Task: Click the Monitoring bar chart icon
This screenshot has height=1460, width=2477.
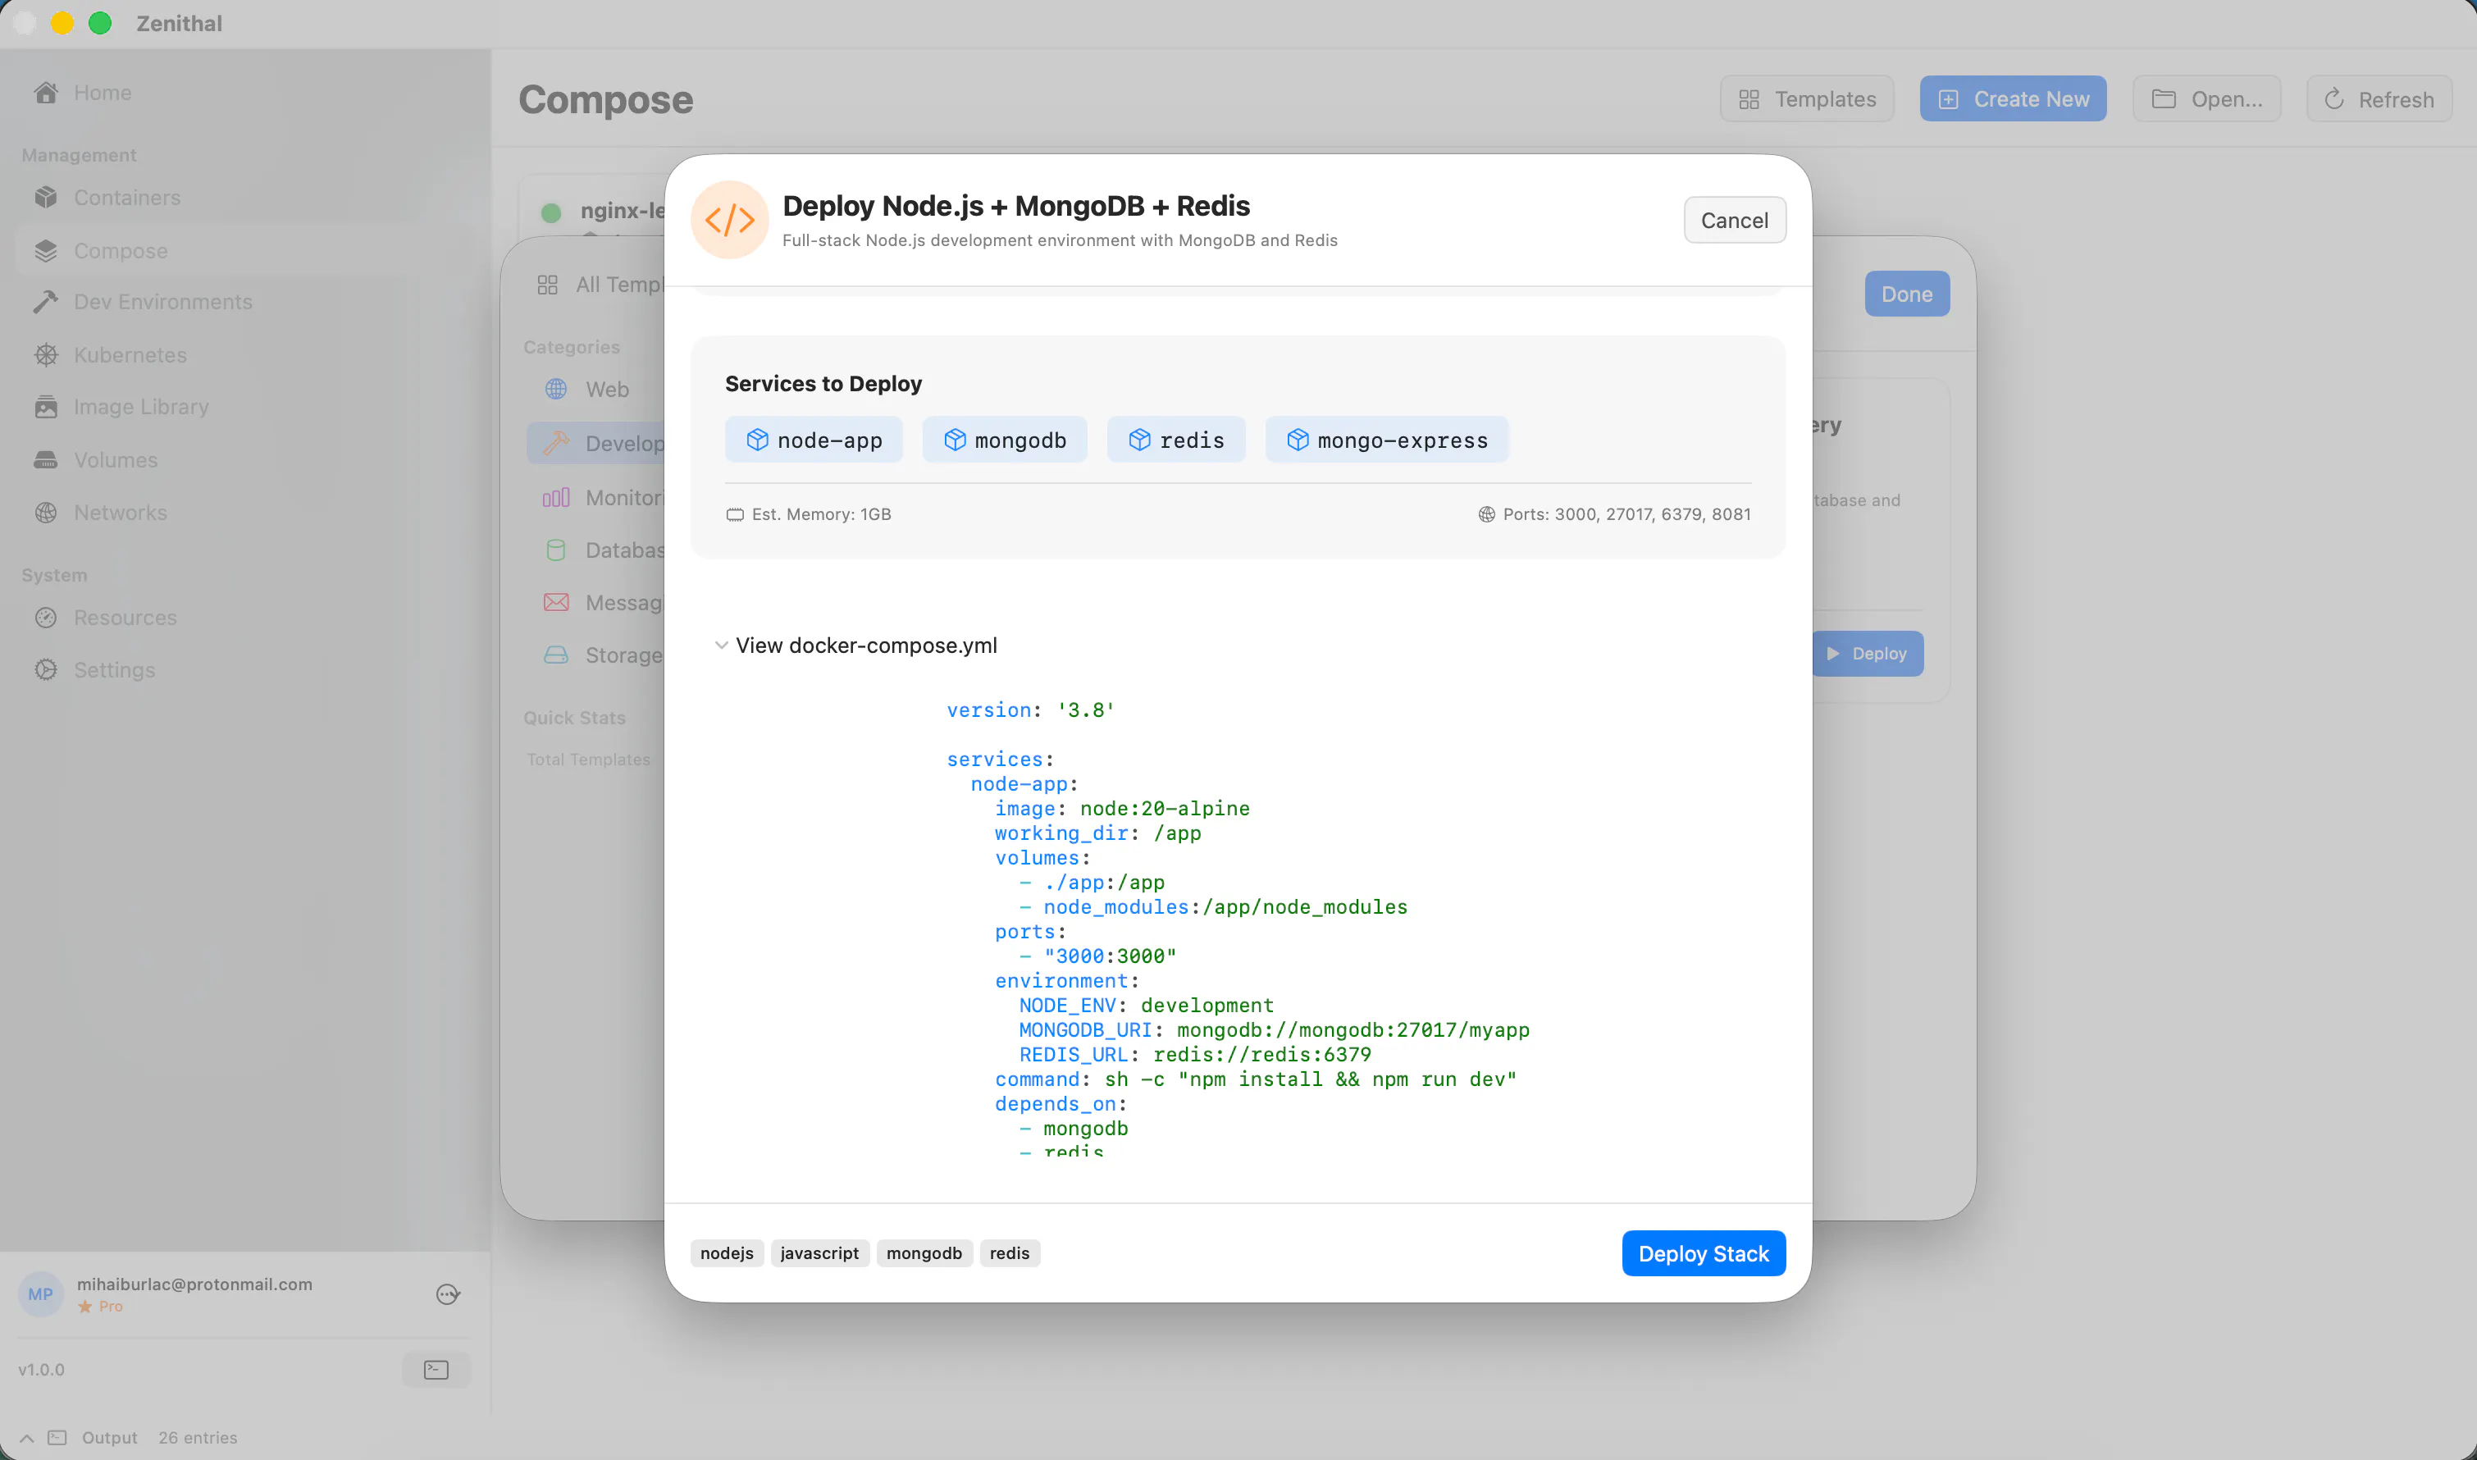Action: (x=556, y=498)
